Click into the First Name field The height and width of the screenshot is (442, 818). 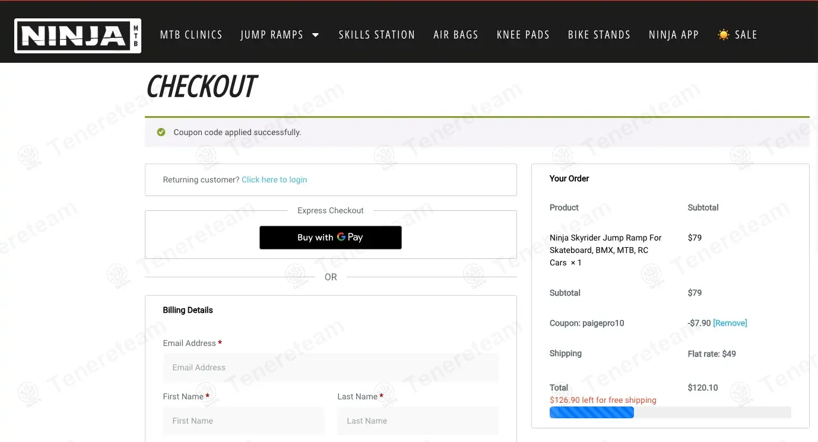coord(243,421)
